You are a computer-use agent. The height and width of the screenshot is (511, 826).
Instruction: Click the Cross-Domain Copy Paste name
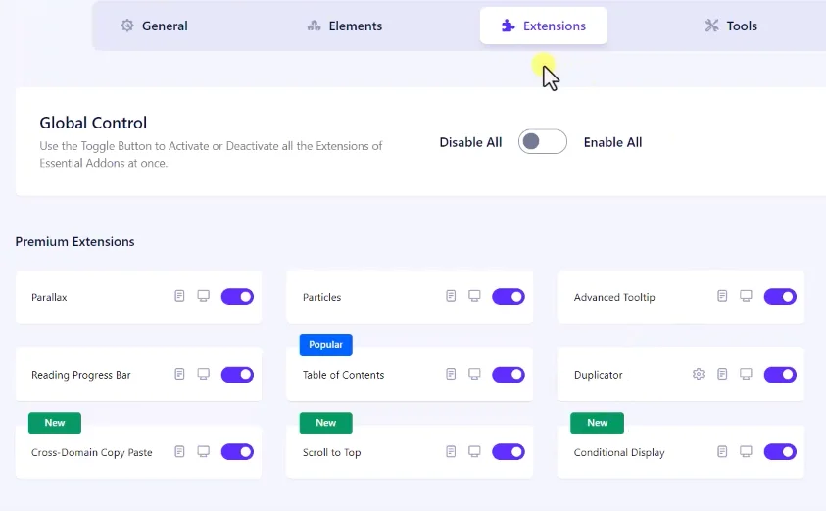coord(92,452)
